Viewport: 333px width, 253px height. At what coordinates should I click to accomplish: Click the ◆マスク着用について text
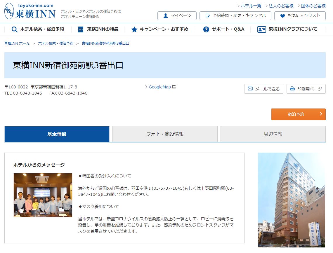[x=98, y=207]
